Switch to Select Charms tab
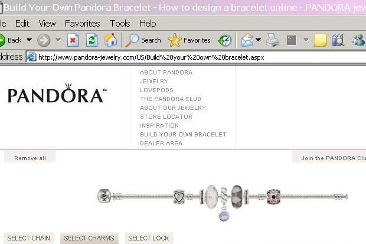 89,238
